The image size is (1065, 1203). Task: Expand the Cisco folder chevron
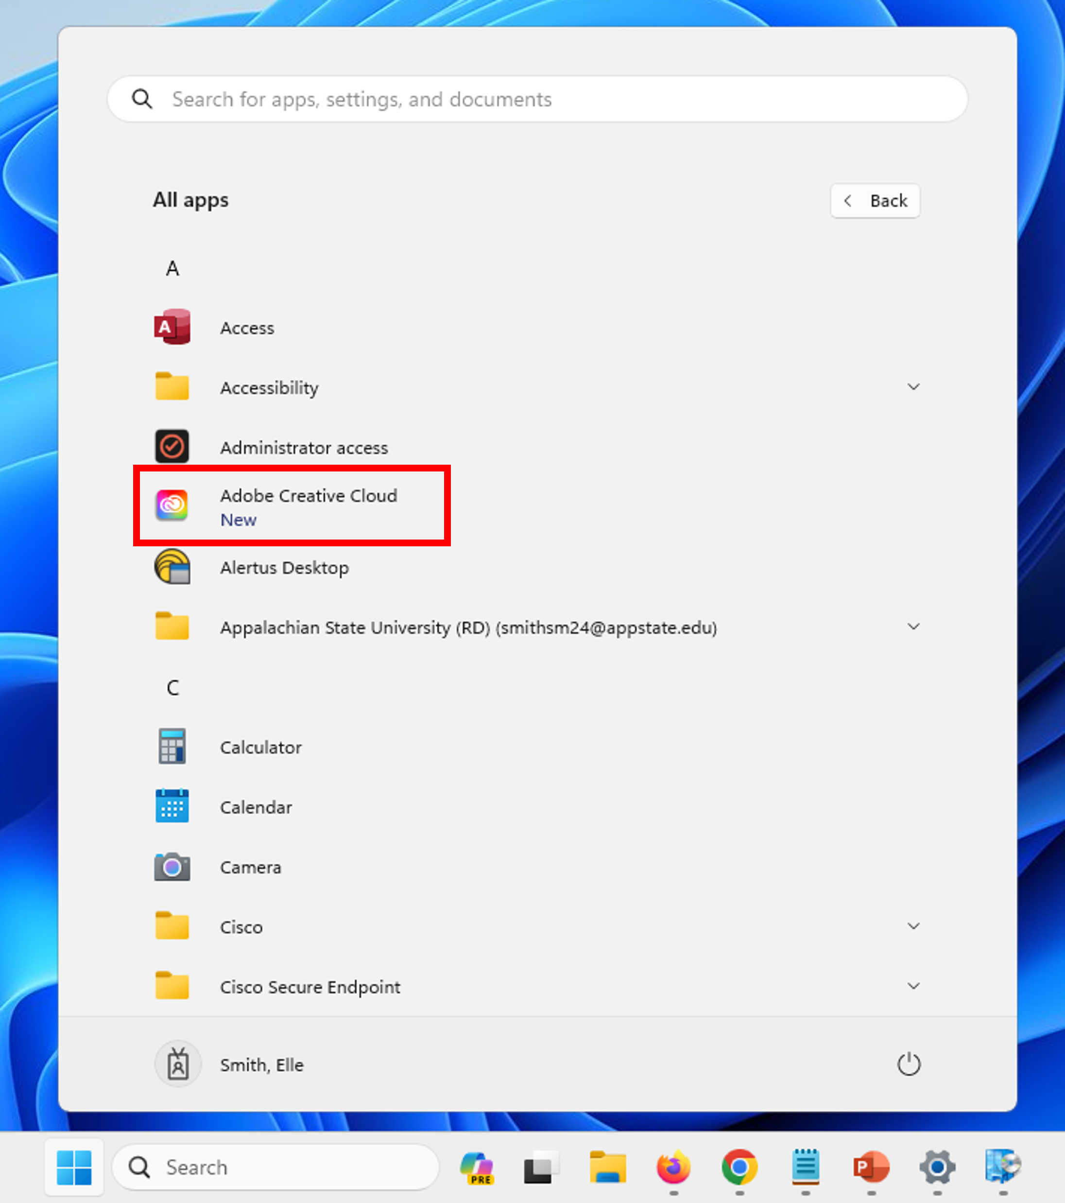[x=913, y=926]
